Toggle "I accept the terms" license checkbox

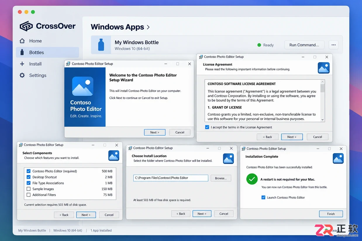[x=207, y=127]
